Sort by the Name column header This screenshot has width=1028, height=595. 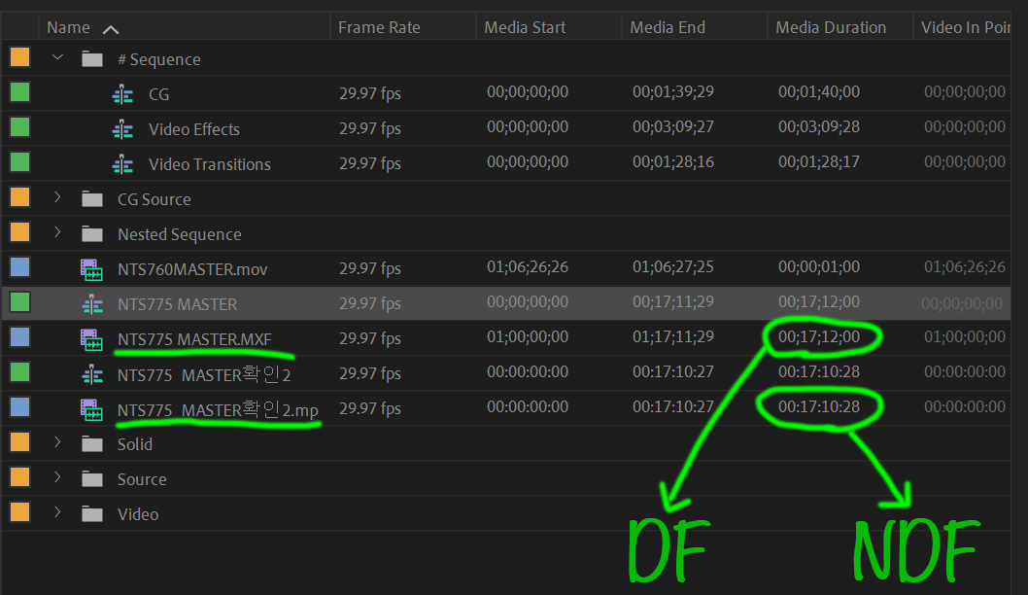coord(64,26)
